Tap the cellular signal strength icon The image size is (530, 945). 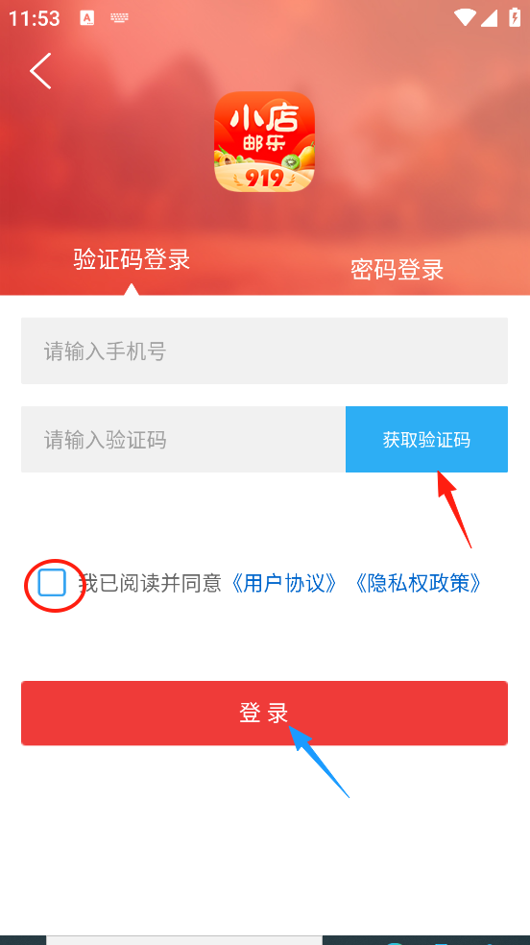489,17
